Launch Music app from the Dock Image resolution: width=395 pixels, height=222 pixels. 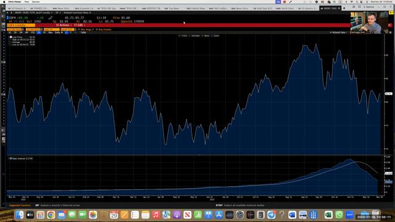[x=156, y=215]
